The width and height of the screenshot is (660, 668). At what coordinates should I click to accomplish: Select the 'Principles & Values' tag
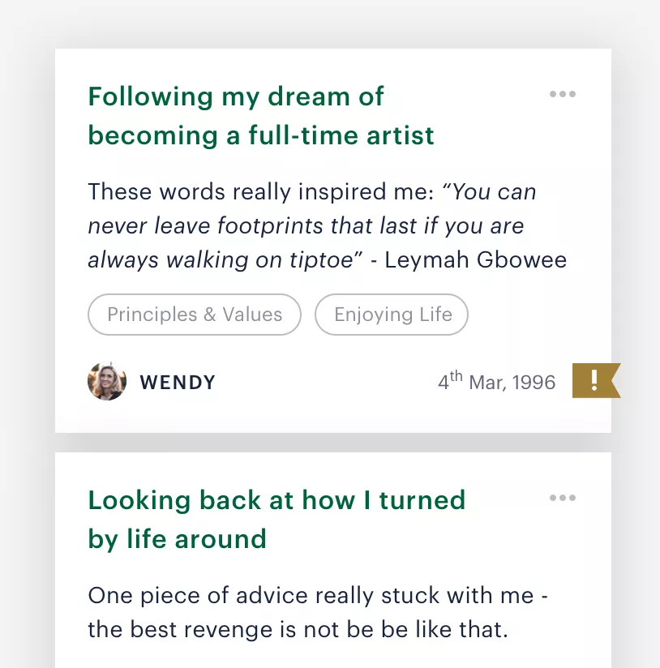coord(195,315)
